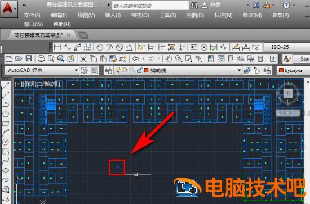310x204 pixels.
Task: Expand the AutoCAD 经典 workspace dropdown
Action: click(x=76, y=70)
